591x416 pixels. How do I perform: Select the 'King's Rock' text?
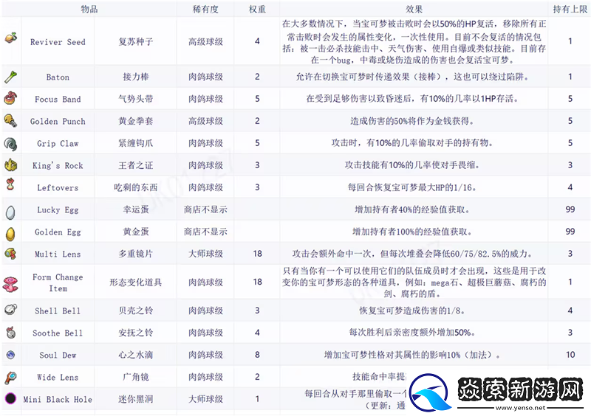click(x=58, y=165)
